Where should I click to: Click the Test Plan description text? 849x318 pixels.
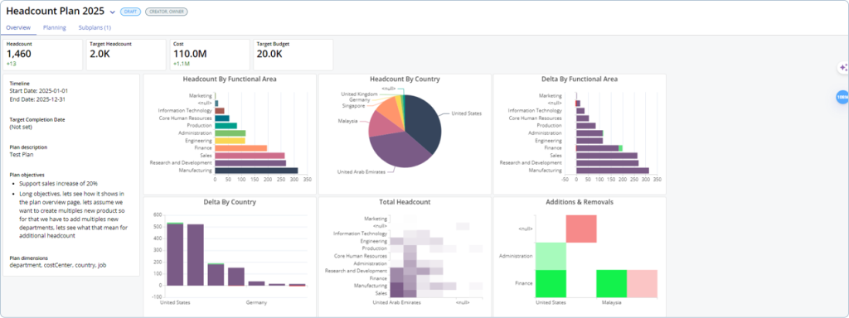(x=21, y=154)
